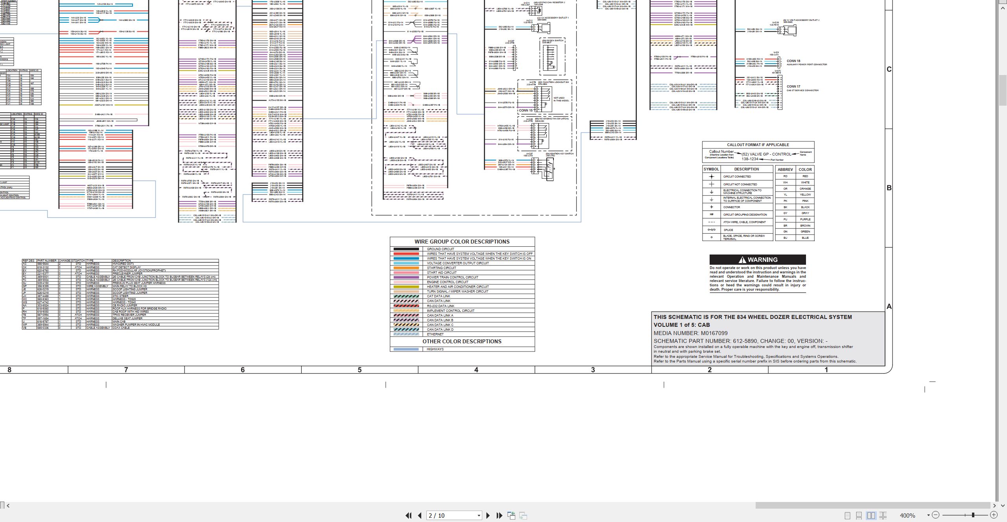Click the WIRE GROUP COLOR DESCRIPTIONS heading

click(x=462, y=242)
